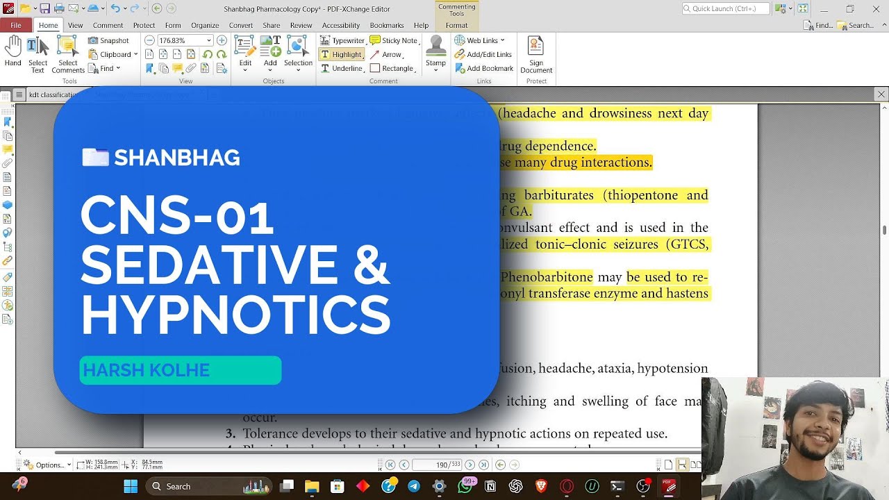Click Sign Document
889x500 pixels.
536,55
